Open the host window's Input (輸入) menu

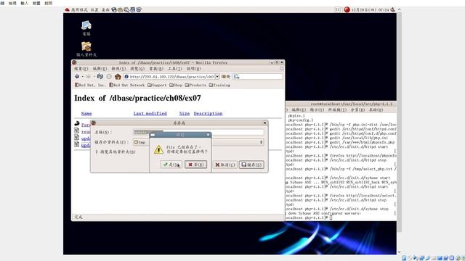tap(24, 3)
